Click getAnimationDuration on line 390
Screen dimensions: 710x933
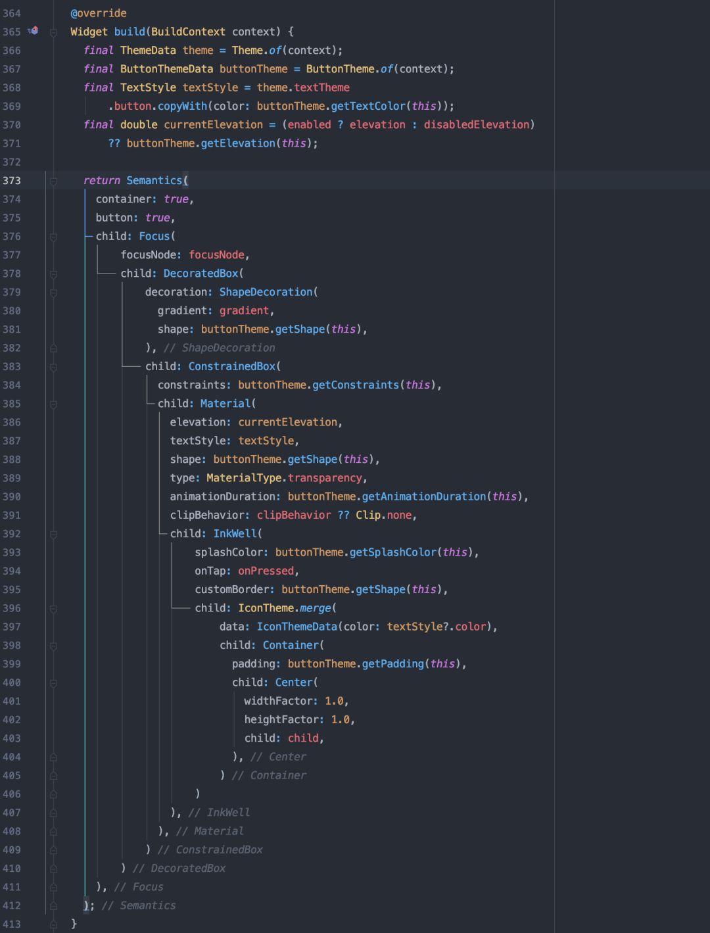[424, 497]
